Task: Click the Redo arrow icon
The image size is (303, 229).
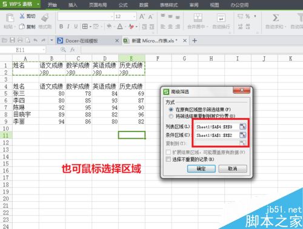Action: [44, 41]
